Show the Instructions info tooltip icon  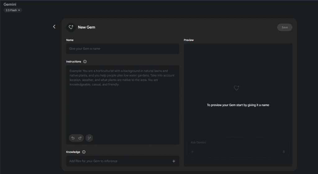pos(85,62)
